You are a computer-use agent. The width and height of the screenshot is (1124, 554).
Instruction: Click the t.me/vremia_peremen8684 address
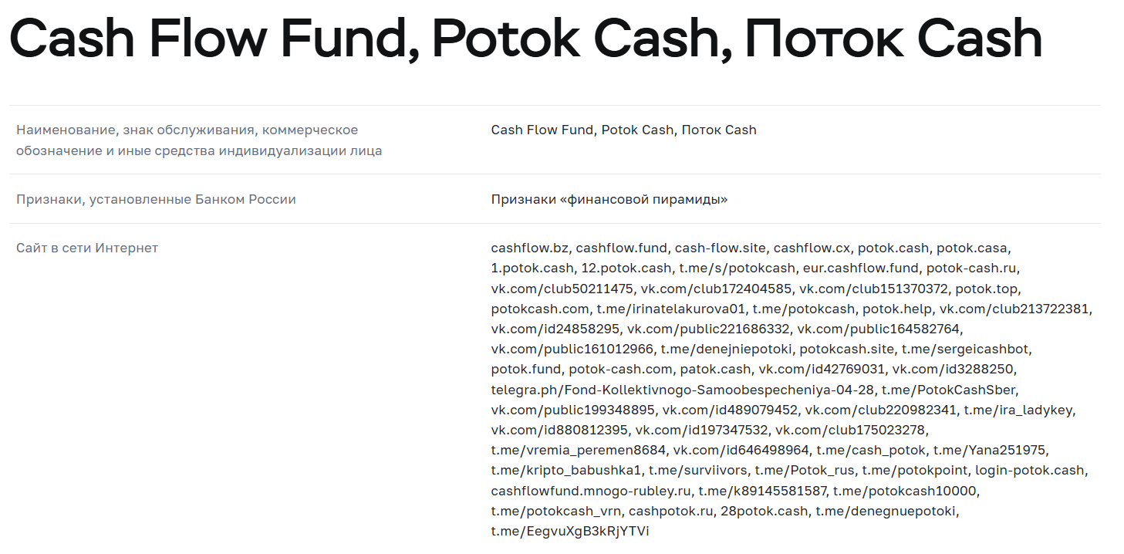pos(578,450)
